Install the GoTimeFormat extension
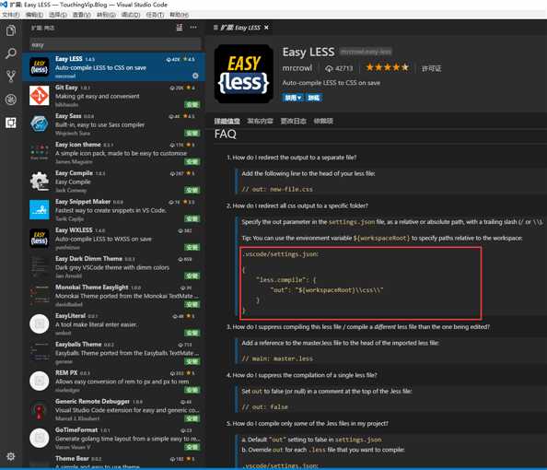 192,447
